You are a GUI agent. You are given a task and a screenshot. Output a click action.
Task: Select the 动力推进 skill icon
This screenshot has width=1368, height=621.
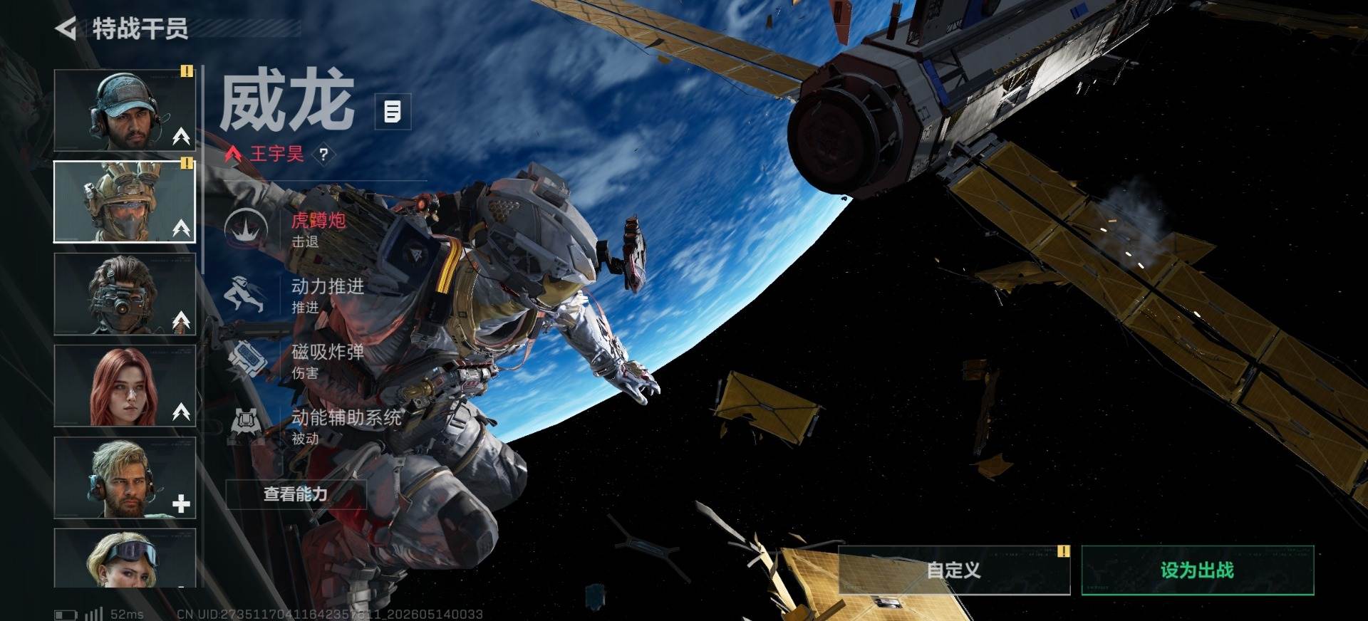(246, 295)
